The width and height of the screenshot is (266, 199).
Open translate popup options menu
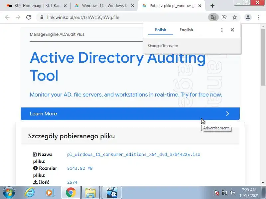pos(222,30)
